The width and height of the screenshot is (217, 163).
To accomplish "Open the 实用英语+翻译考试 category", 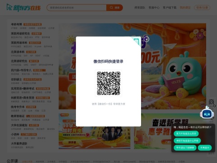I will [x=23, y=89].
